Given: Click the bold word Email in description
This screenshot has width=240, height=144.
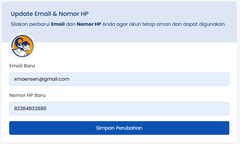Looking at the screenshot, I should 58,24.
